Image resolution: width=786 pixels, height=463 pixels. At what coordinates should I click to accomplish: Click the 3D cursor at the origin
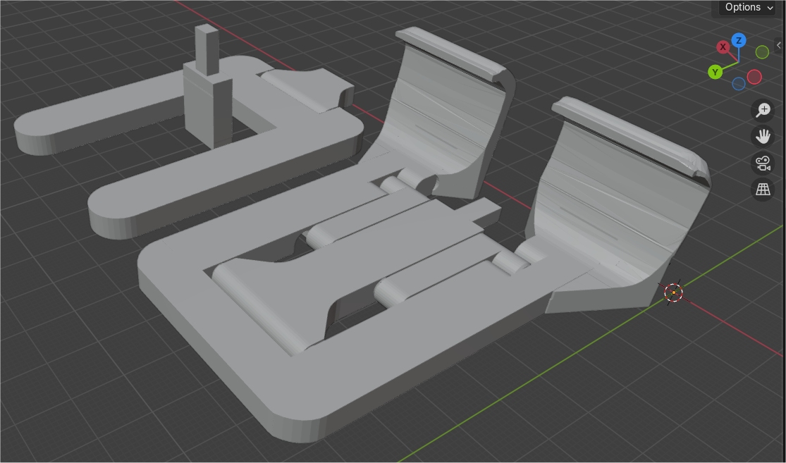point(674,292)
